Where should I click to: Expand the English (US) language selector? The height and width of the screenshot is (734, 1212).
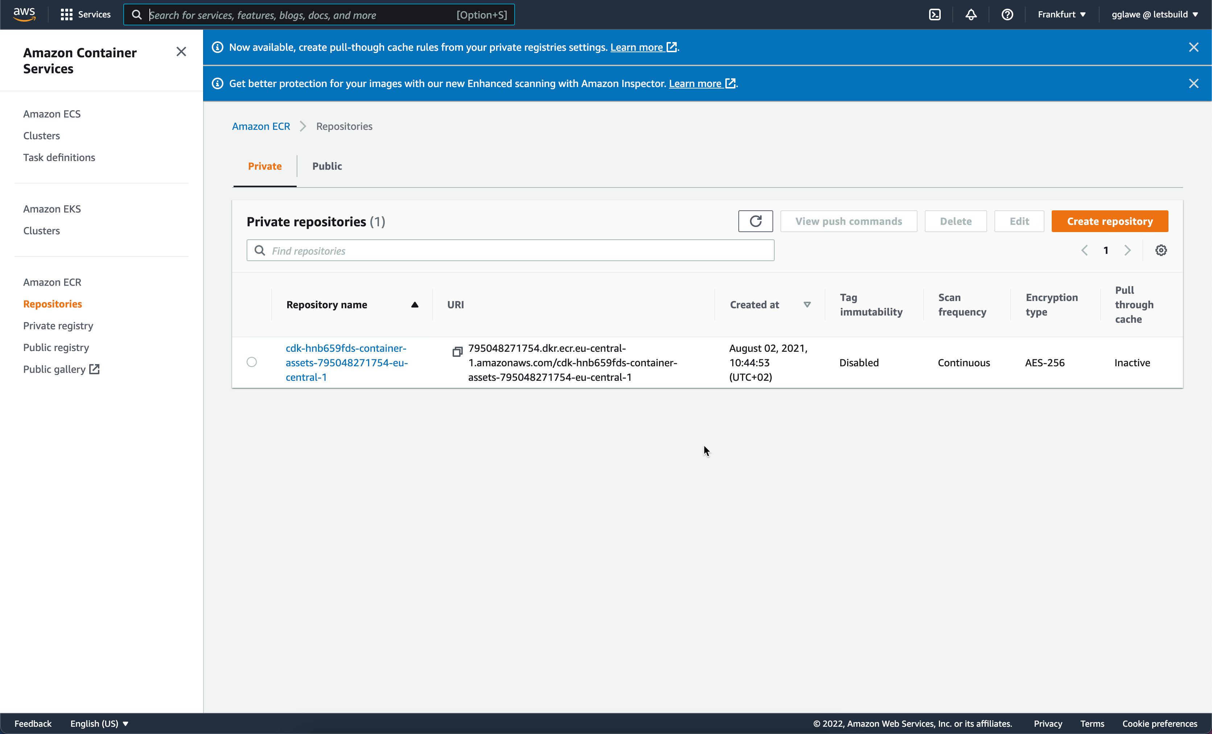[99, 723]
